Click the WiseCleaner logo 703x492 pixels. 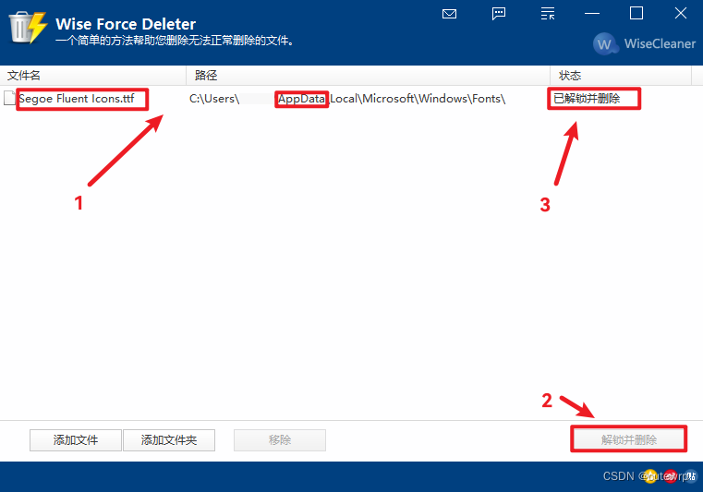[x=644, y=43]
